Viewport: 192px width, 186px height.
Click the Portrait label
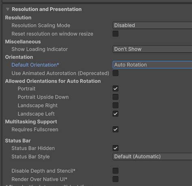26,89
